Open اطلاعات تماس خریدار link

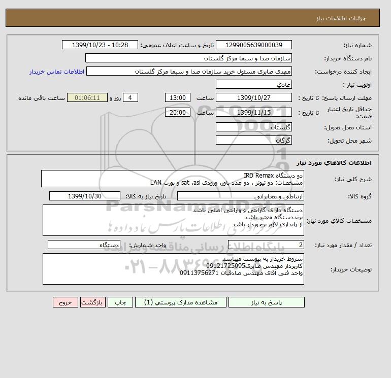tap(57, 72)
